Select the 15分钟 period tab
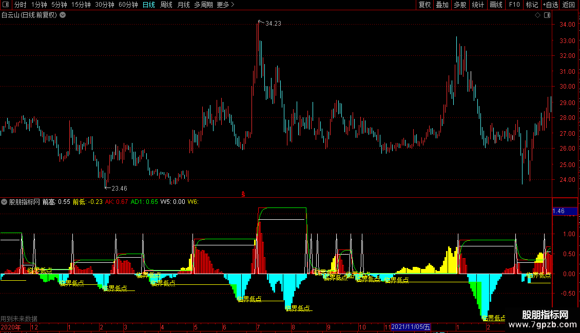 pos(81,5)
